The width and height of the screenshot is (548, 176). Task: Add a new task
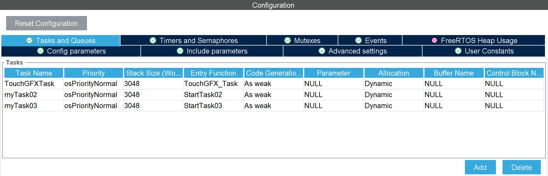click(480, 167)
